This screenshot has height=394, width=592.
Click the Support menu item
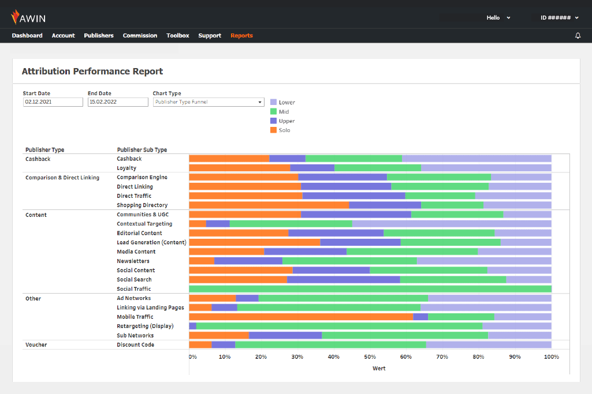[210, 36]
